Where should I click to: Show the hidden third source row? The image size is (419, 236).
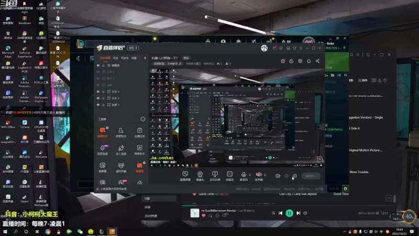pos(98,78)
